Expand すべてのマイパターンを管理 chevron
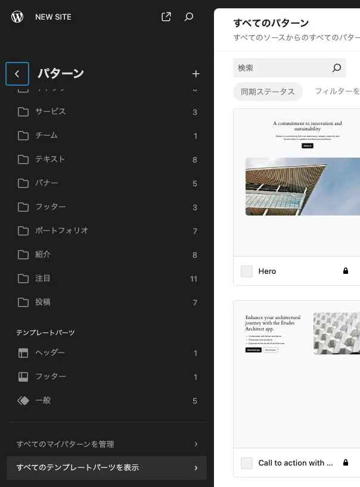This screenshot has height=487, width=360. point(196,444)
